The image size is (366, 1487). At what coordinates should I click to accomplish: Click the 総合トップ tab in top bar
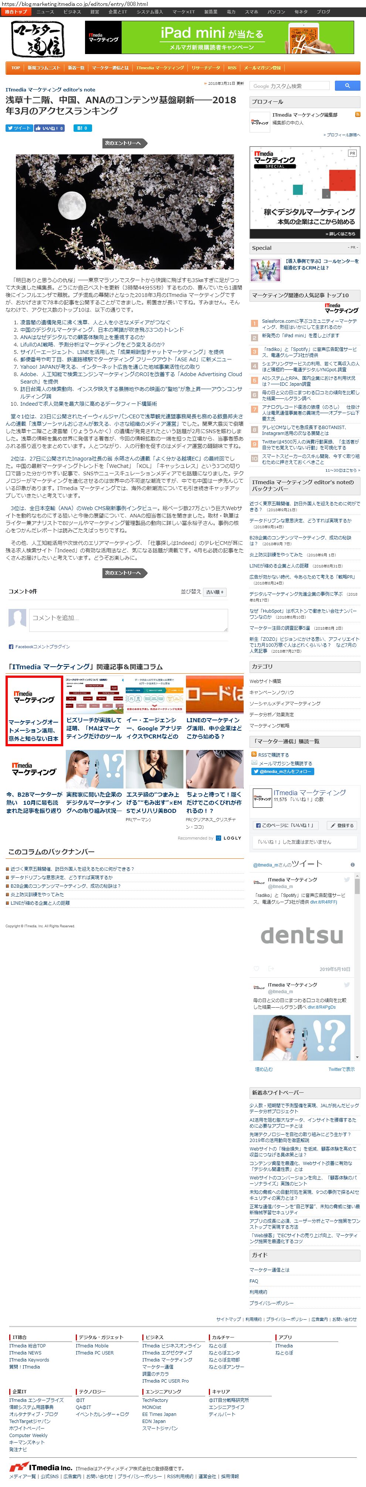click(16, 11)
